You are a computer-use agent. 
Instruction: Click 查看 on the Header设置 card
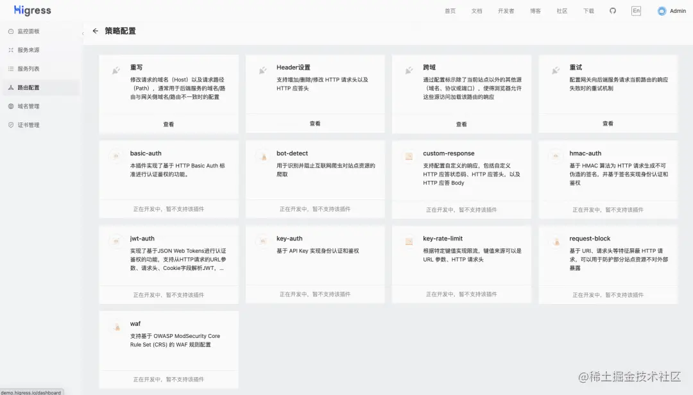[314, 124]
